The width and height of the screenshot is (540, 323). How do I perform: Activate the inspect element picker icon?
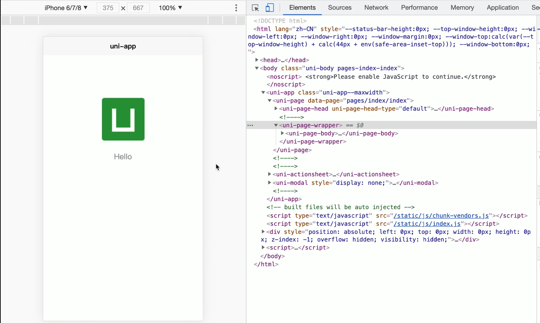point(255,8)
